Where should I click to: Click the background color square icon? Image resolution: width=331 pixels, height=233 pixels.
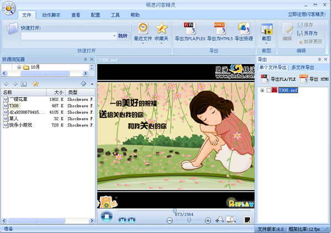coord(247,220)
